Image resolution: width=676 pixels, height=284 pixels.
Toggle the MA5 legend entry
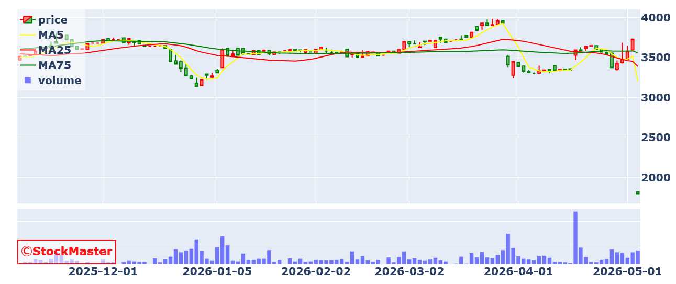pos(42,35)
